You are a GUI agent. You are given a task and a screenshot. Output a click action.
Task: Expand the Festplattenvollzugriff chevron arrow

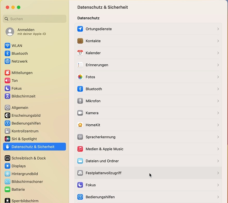click(x=218, y=173)
